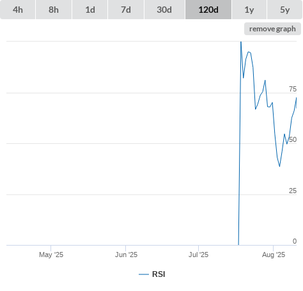Select the 8h time range tab

coord(54,10)
